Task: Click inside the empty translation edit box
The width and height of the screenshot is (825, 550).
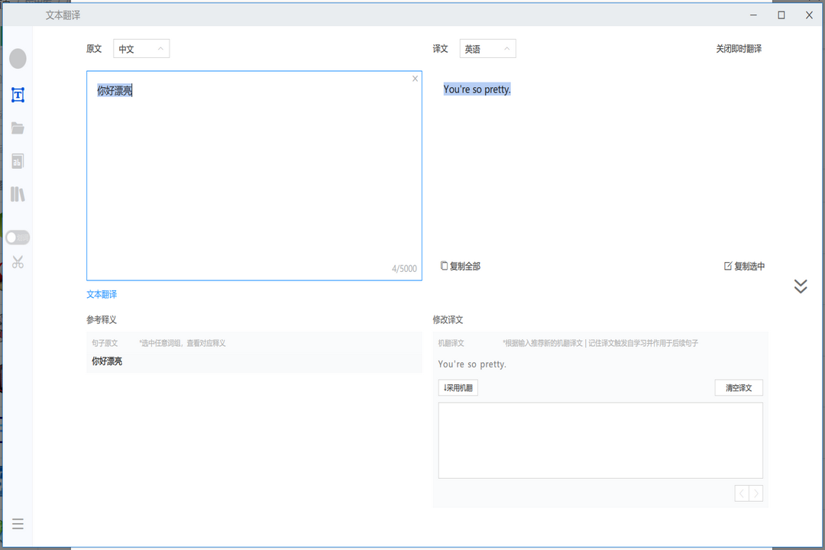Action: (x=600, y=439)
